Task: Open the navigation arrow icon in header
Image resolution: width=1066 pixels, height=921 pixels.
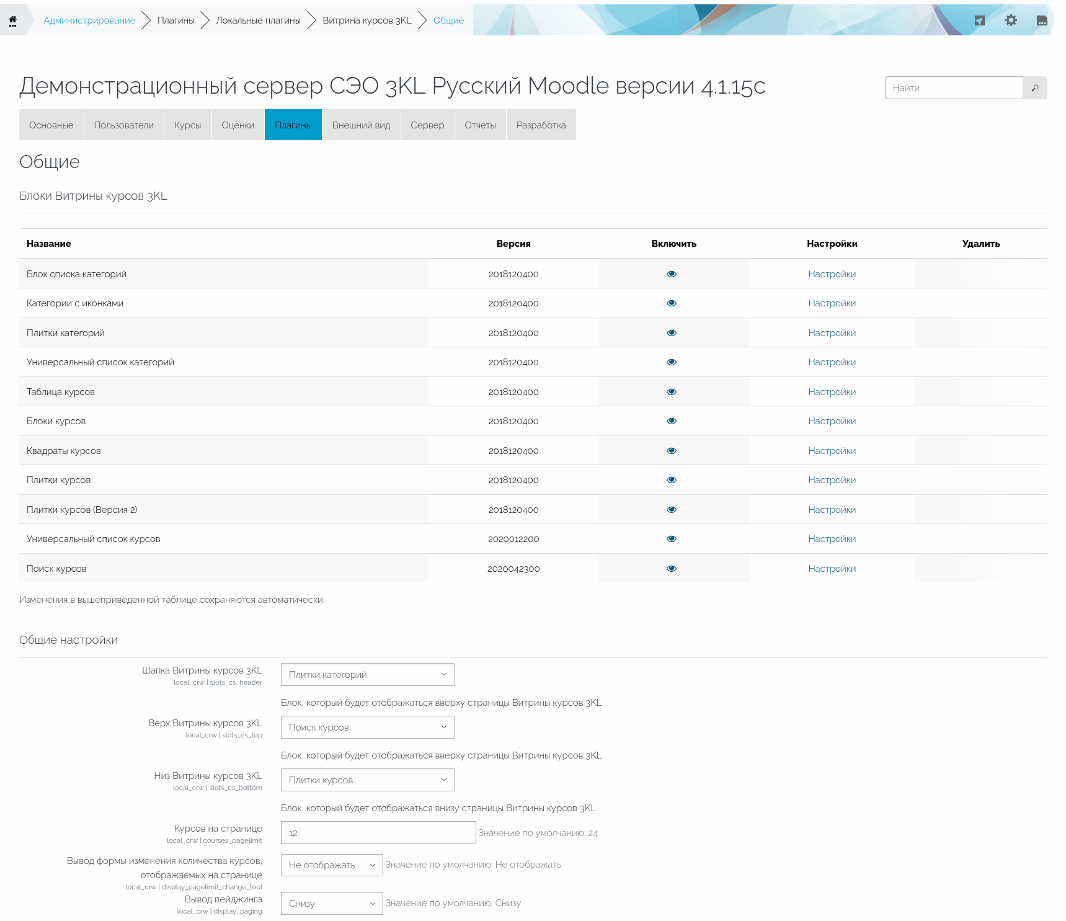Action: point(980,20)
